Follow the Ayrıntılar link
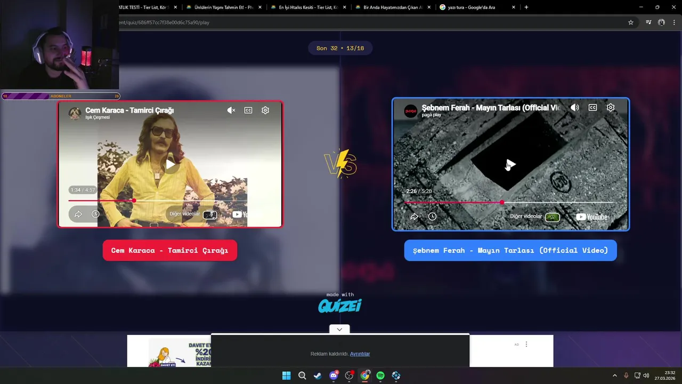This screenshot has width=682, height=384. [x=360, y=354]
